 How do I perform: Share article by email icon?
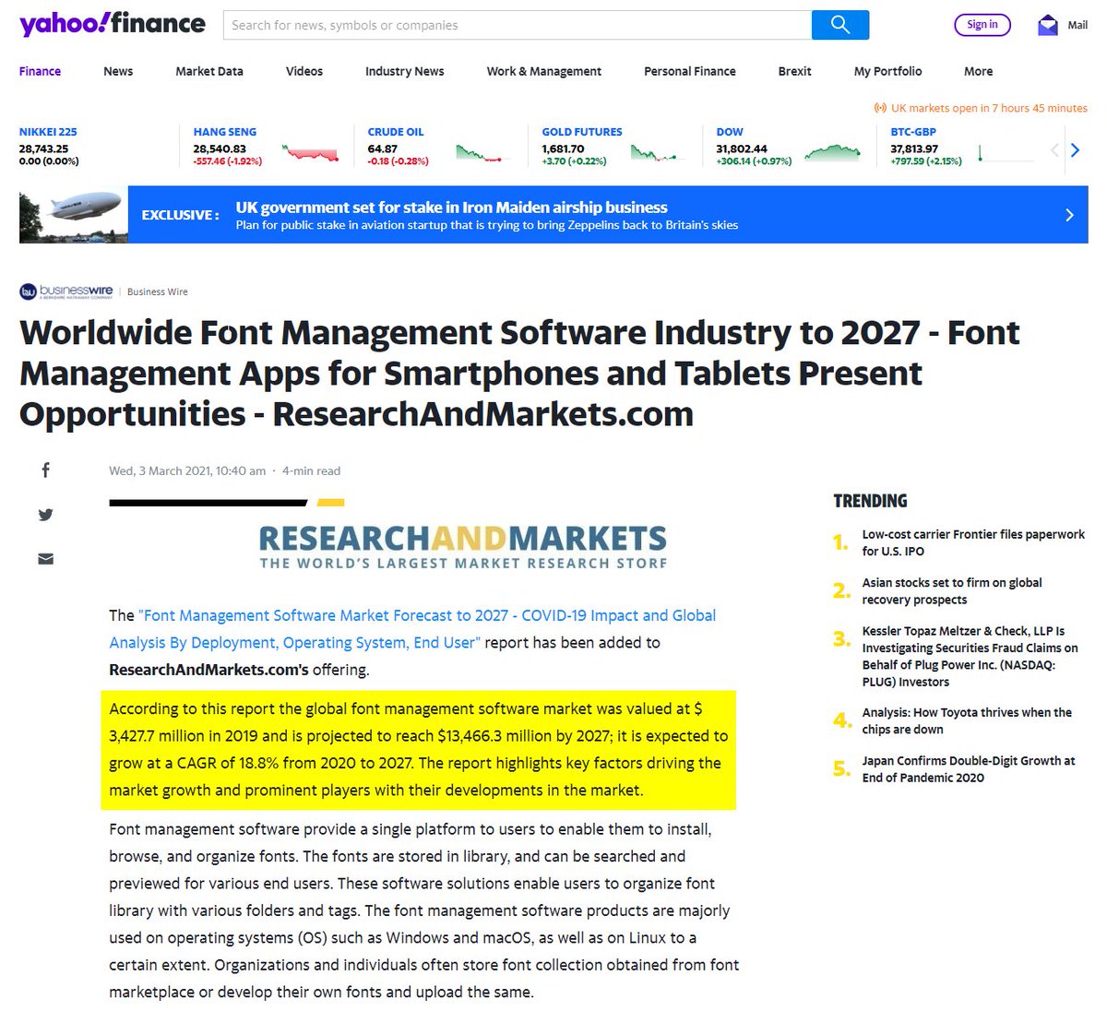[x=46, y=559]
